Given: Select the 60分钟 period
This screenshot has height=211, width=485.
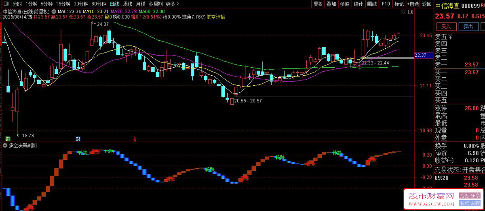Looking at the screenshot, I should click(99, 4).
